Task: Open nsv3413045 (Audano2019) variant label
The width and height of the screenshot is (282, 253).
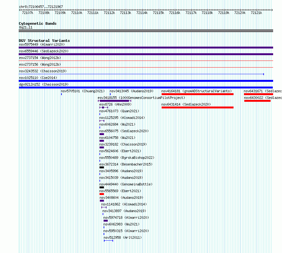Action: (x=131, y=91)
